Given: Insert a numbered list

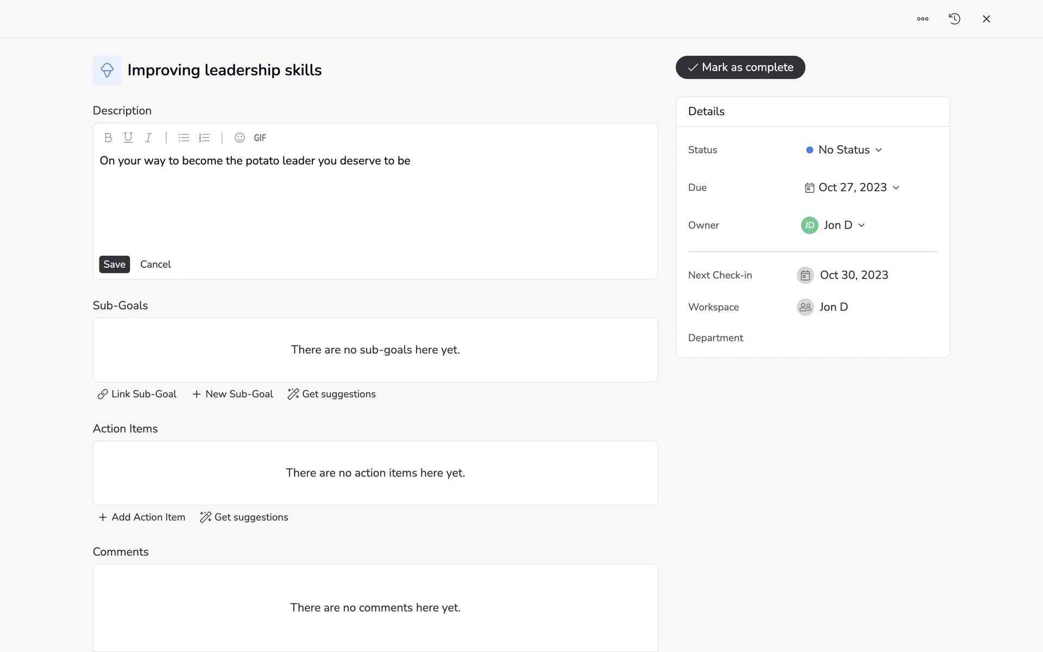Looking at the screenshot, I should pos(204,138).
